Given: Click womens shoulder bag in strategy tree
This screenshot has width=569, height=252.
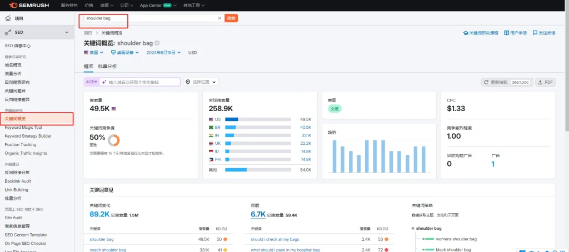Looking at the screenshot, I should tap(456, 239).
